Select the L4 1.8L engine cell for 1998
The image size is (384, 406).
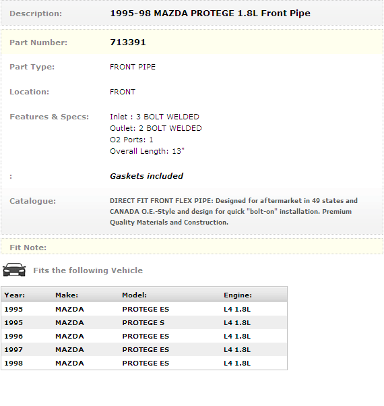(x=237, y=363)
